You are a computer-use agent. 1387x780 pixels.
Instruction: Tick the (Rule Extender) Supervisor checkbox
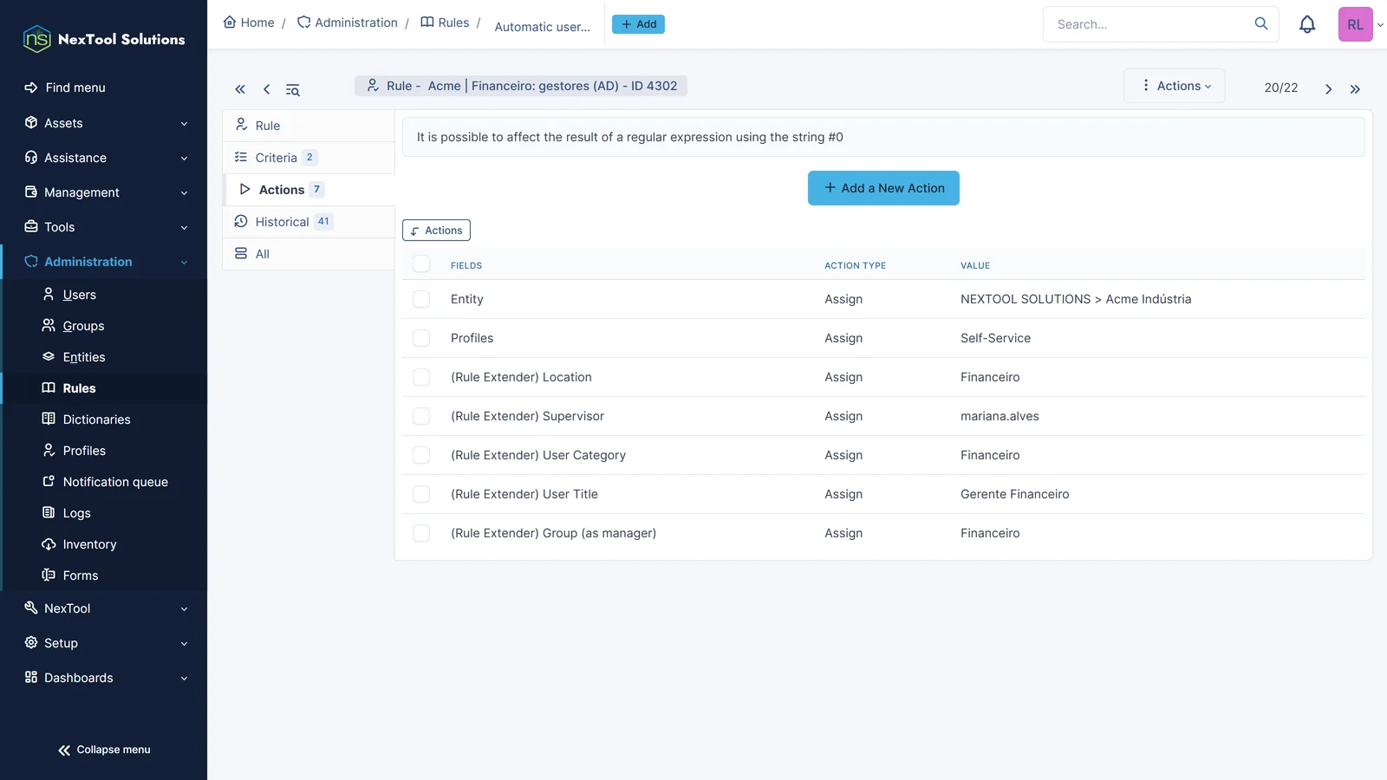pyautogui.click(x=421, y=416)
